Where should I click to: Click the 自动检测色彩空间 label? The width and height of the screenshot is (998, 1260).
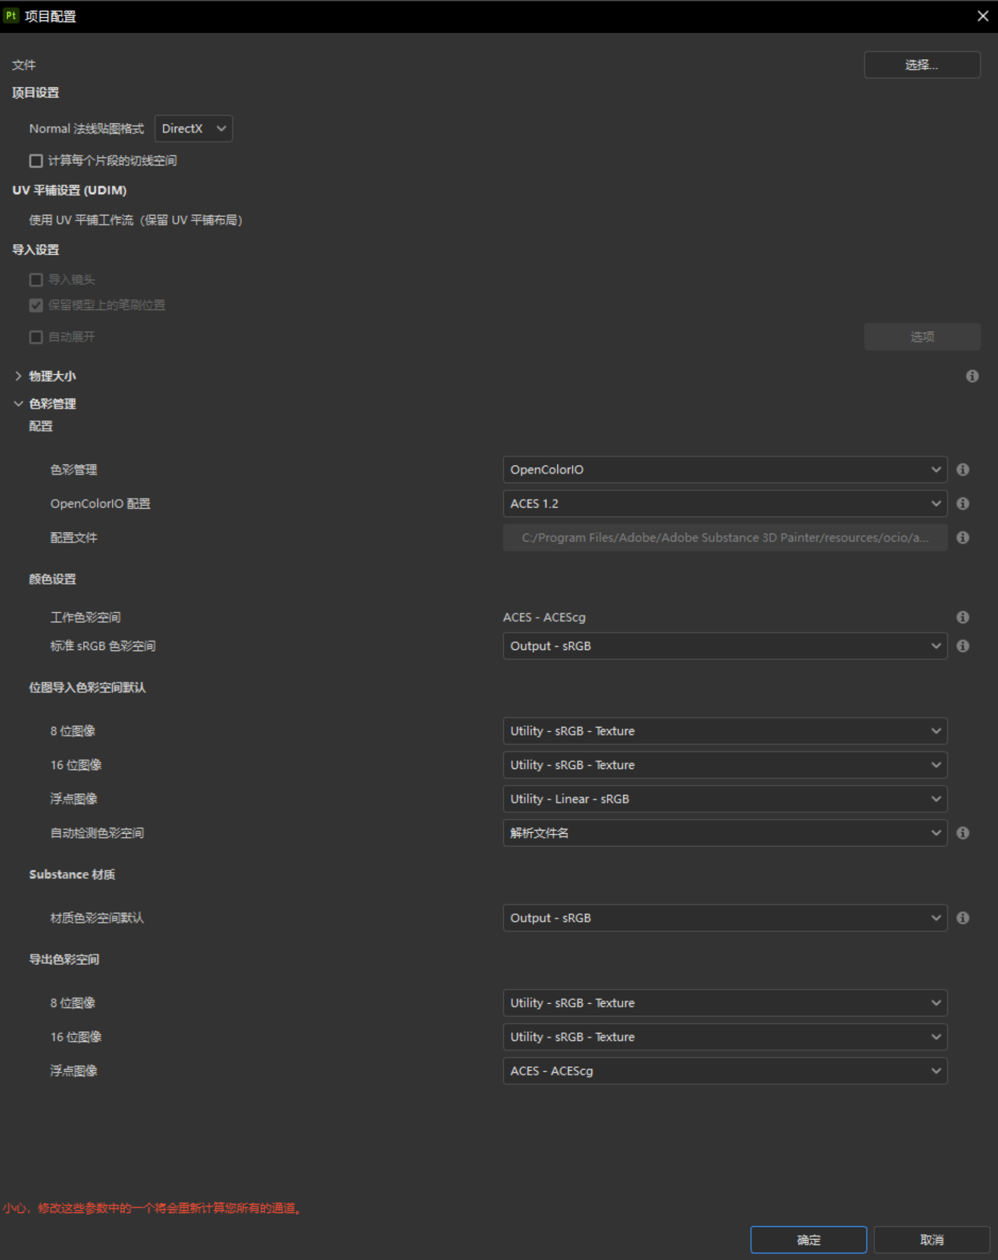coord(97,833)
